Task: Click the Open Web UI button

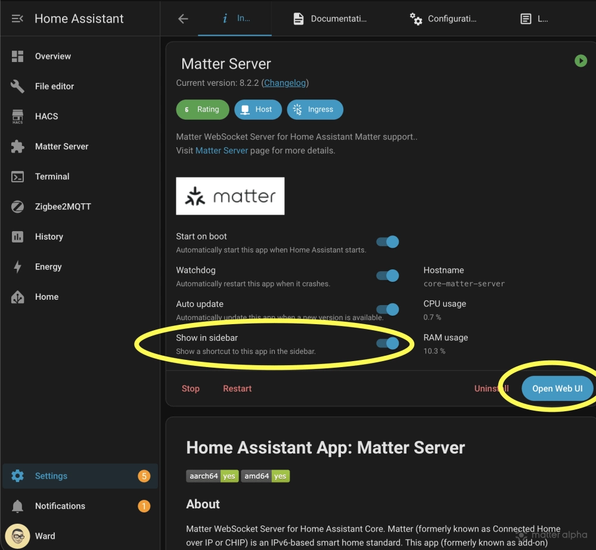Action: pos(557,388)
